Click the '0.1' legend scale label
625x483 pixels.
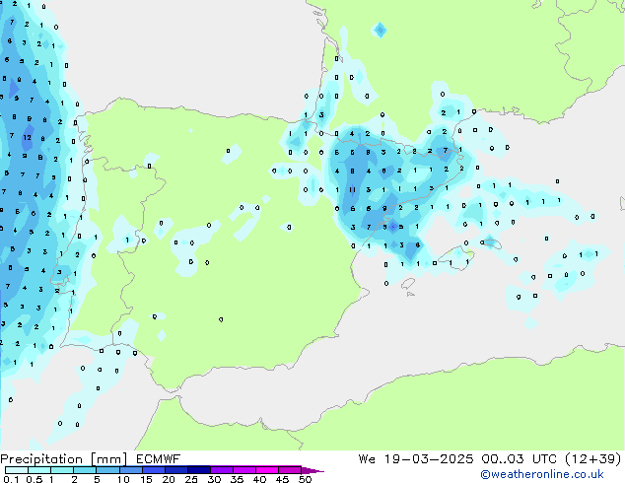pos(12,479)
